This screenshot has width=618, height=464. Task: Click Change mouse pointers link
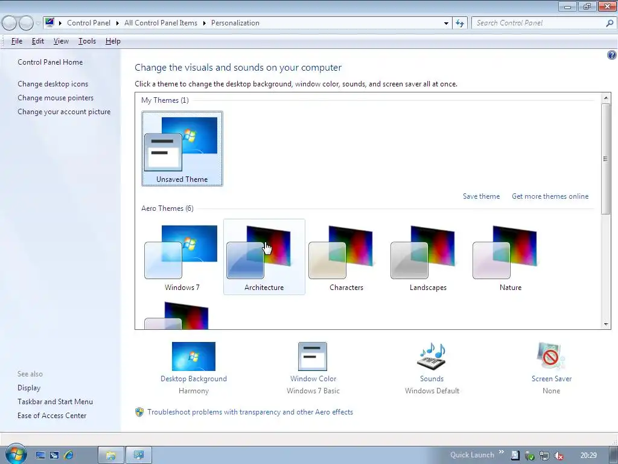[56, 97]
